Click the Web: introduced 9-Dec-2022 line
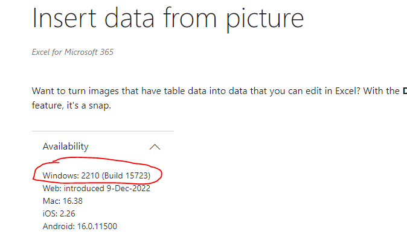The height and width of the screenshot is (243, 407). point(97,188)
